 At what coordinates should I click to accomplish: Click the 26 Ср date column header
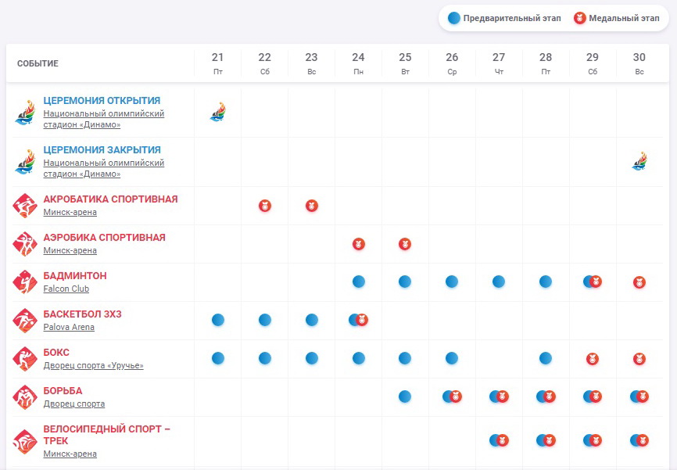[x=452, y=63]
